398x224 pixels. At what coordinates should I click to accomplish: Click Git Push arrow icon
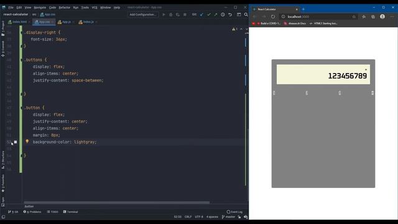(x=216, y=14)
